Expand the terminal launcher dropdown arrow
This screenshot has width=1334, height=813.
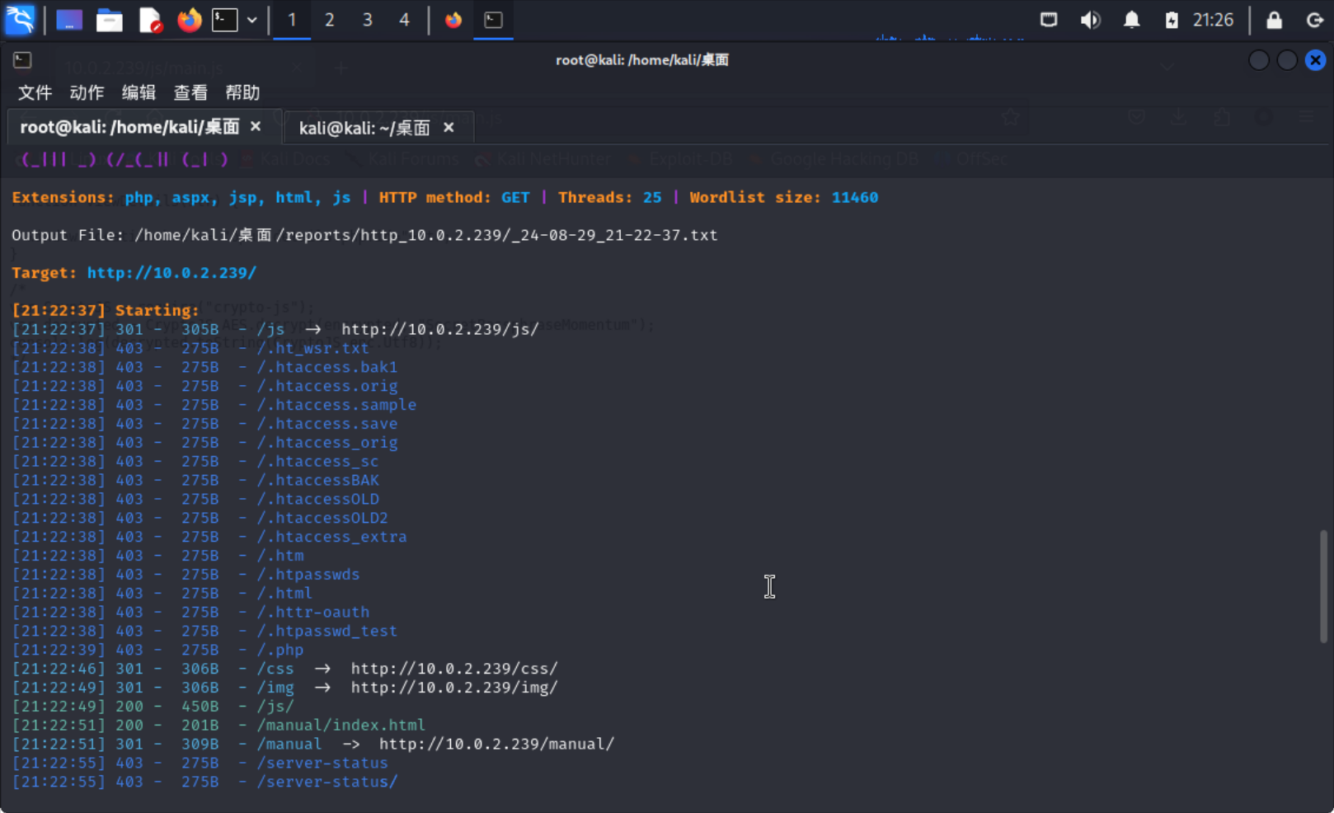click(251, 20)
